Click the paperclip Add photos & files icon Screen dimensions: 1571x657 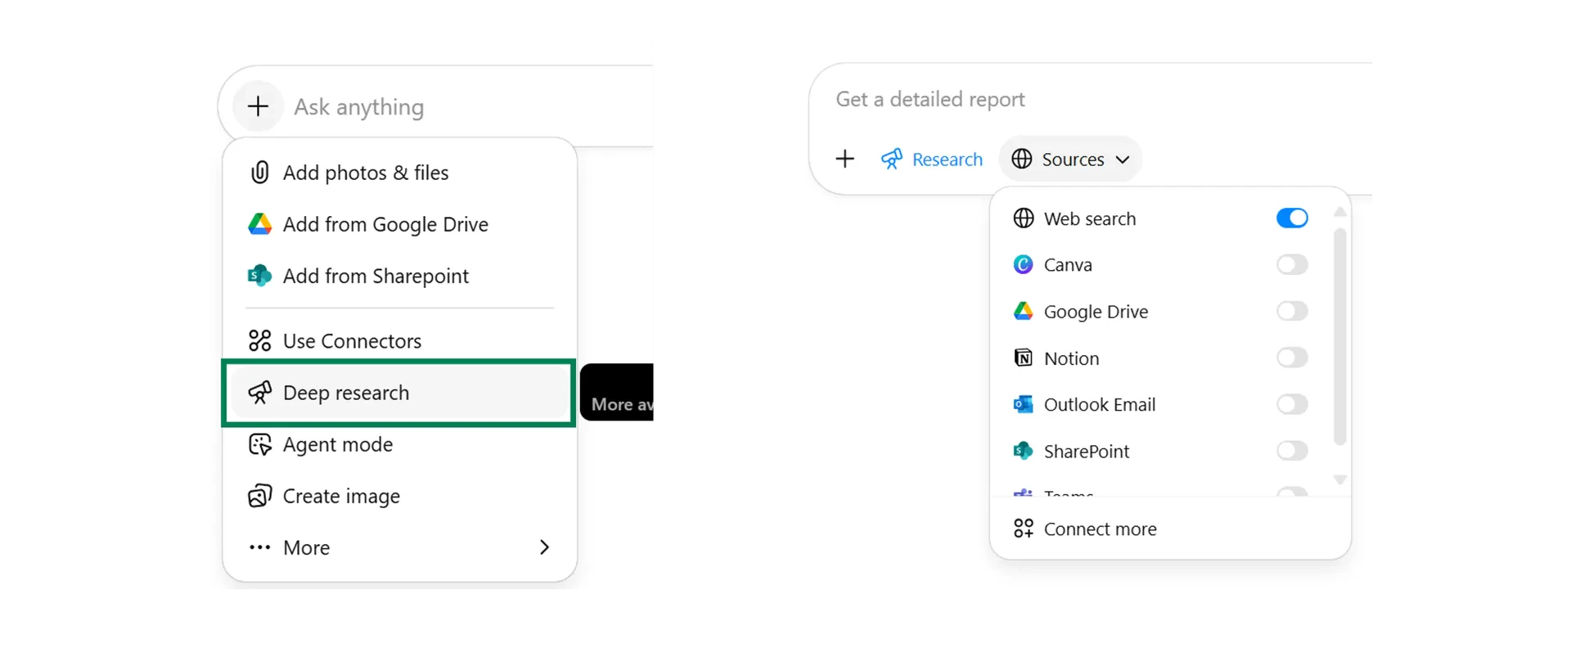[x=259, y=173]
